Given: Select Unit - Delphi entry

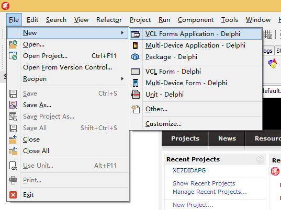Looking at the screenshot, I should tap(196, 95).
